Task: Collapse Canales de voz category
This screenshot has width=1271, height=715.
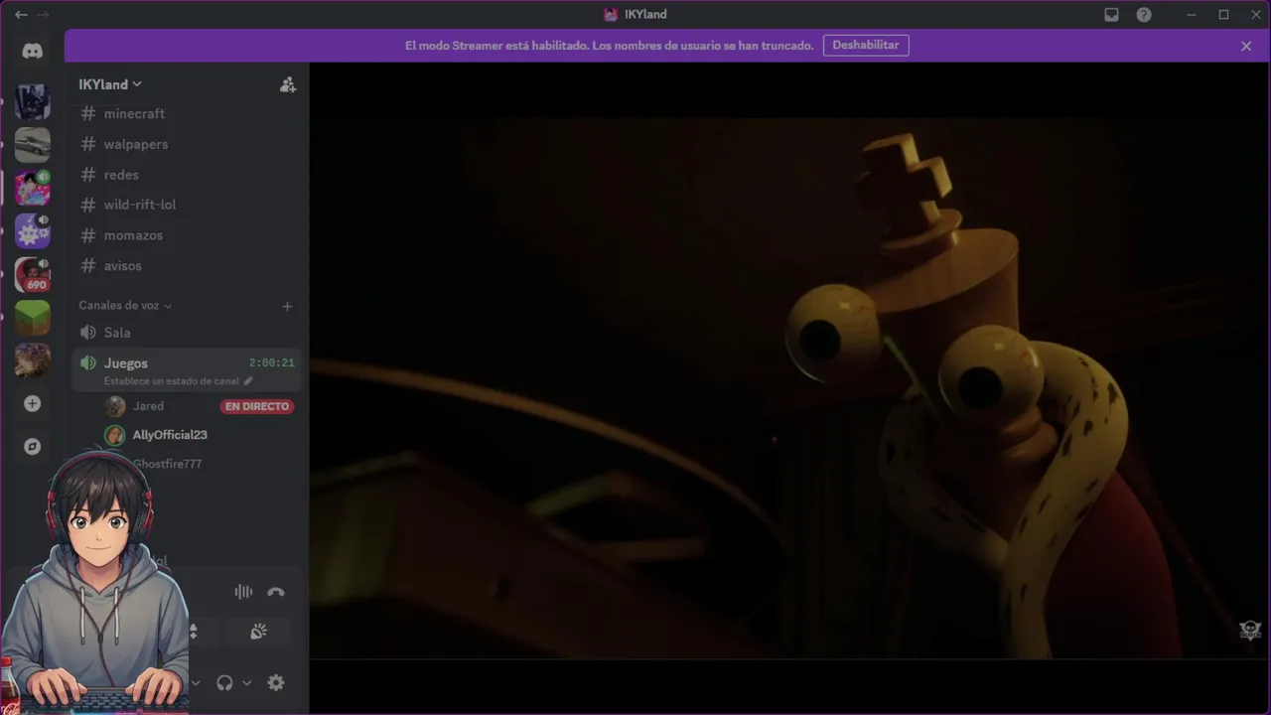Action: [125, 306]
